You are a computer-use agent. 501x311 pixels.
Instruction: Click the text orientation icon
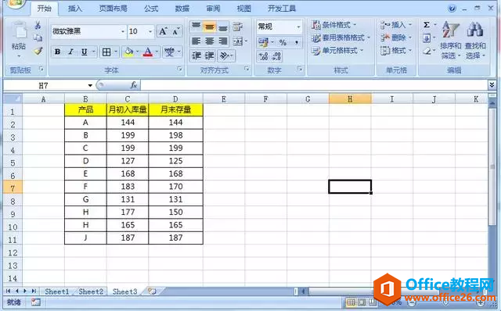point(225,55)
